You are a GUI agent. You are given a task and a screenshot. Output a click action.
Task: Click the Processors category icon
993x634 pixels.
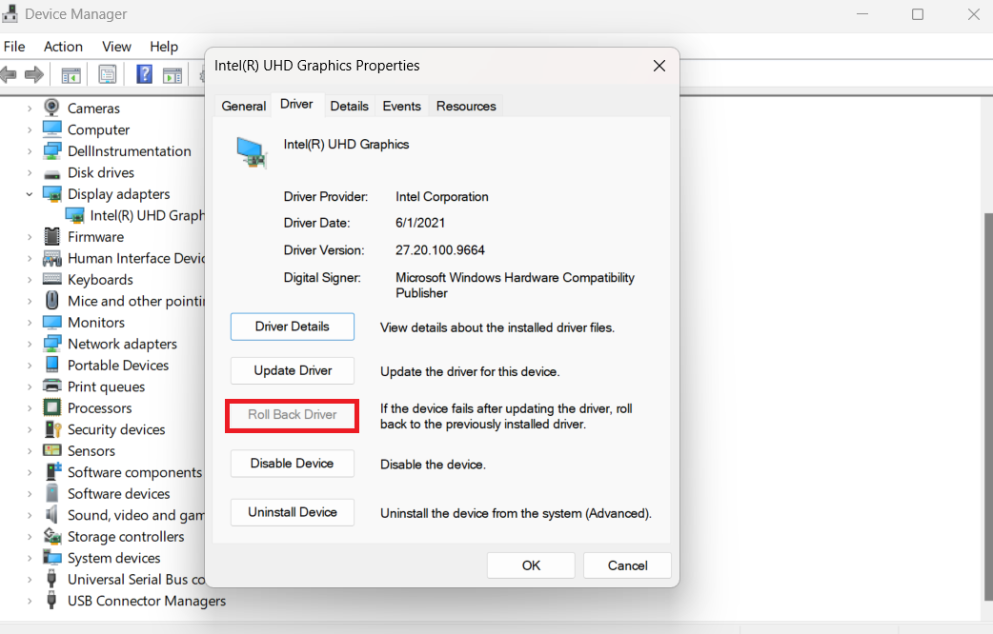(51, 407)
